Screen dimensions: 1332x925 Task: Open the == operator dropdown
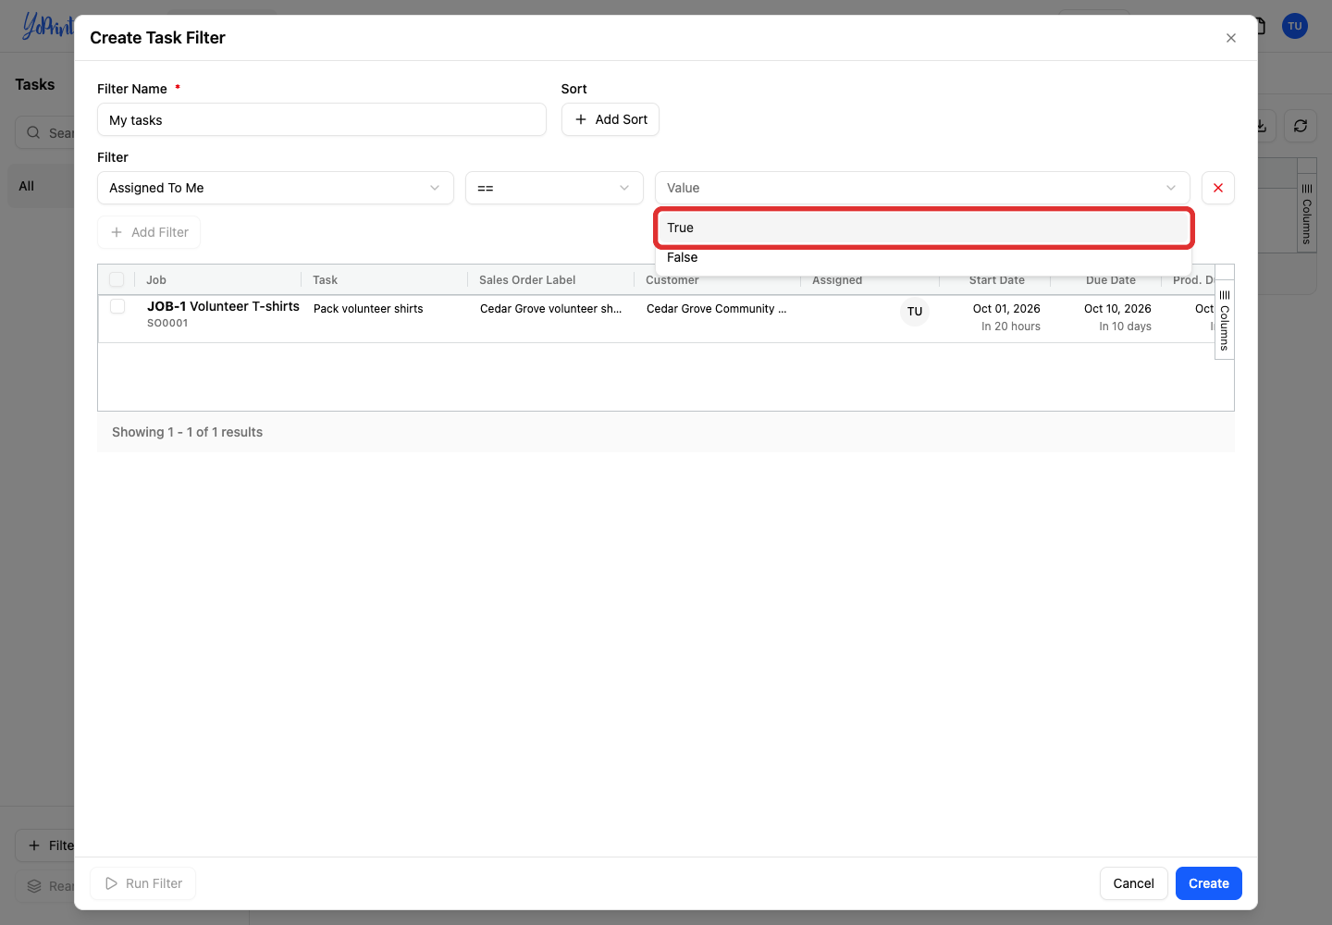pyautogui.click(x=554, y=188)
